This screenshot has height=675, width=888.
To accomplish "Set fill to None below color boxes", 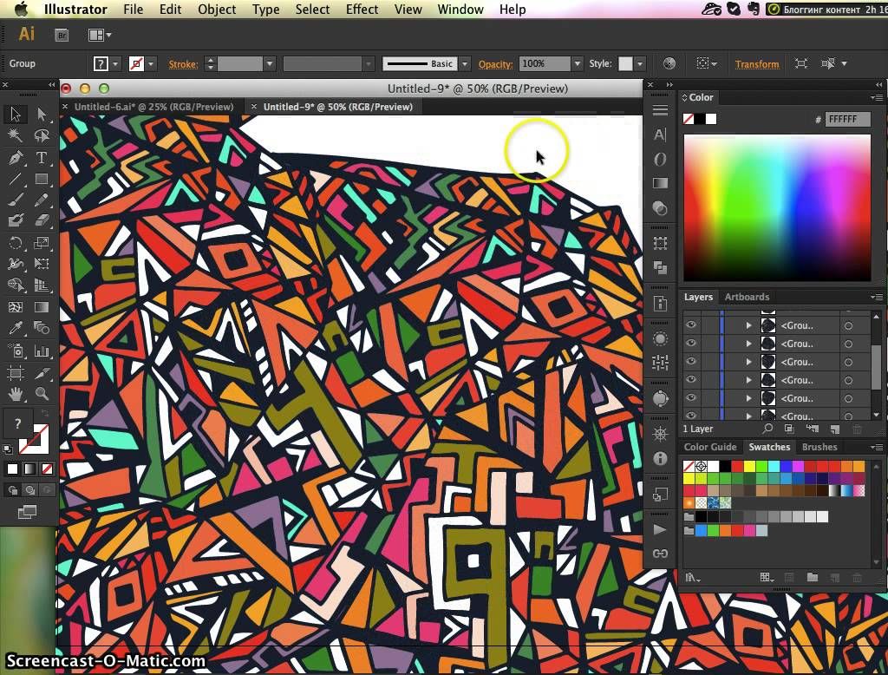I will (x=48, y=469).
